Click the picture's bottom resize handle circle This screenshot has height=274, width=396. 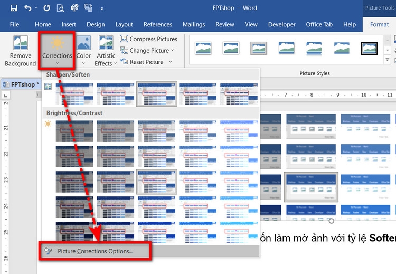(332, 221)
